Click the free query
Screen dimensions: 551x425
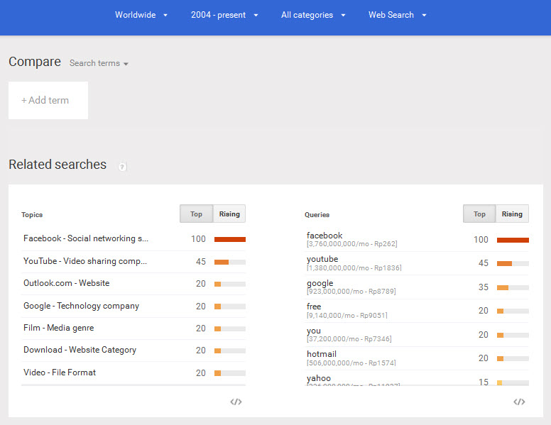click(x=314, y=307)
